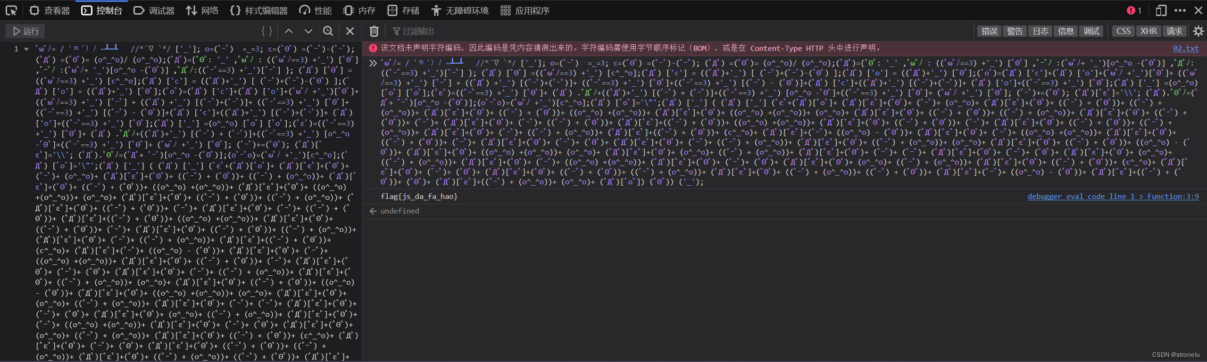Image resolution: width=1207 pixels, height=362 pixels.
Task: Focus the 过滤输出 filter field
Action: [x=679, y=31]
